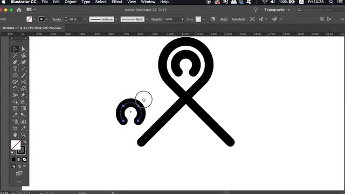
Task: Select the Lasso tool
Action: coord(23,56)
